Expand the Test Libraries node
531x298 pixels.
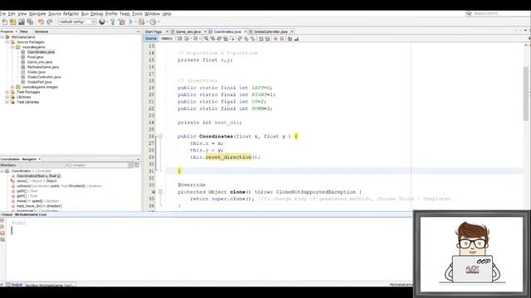click(x=7, y=102)
